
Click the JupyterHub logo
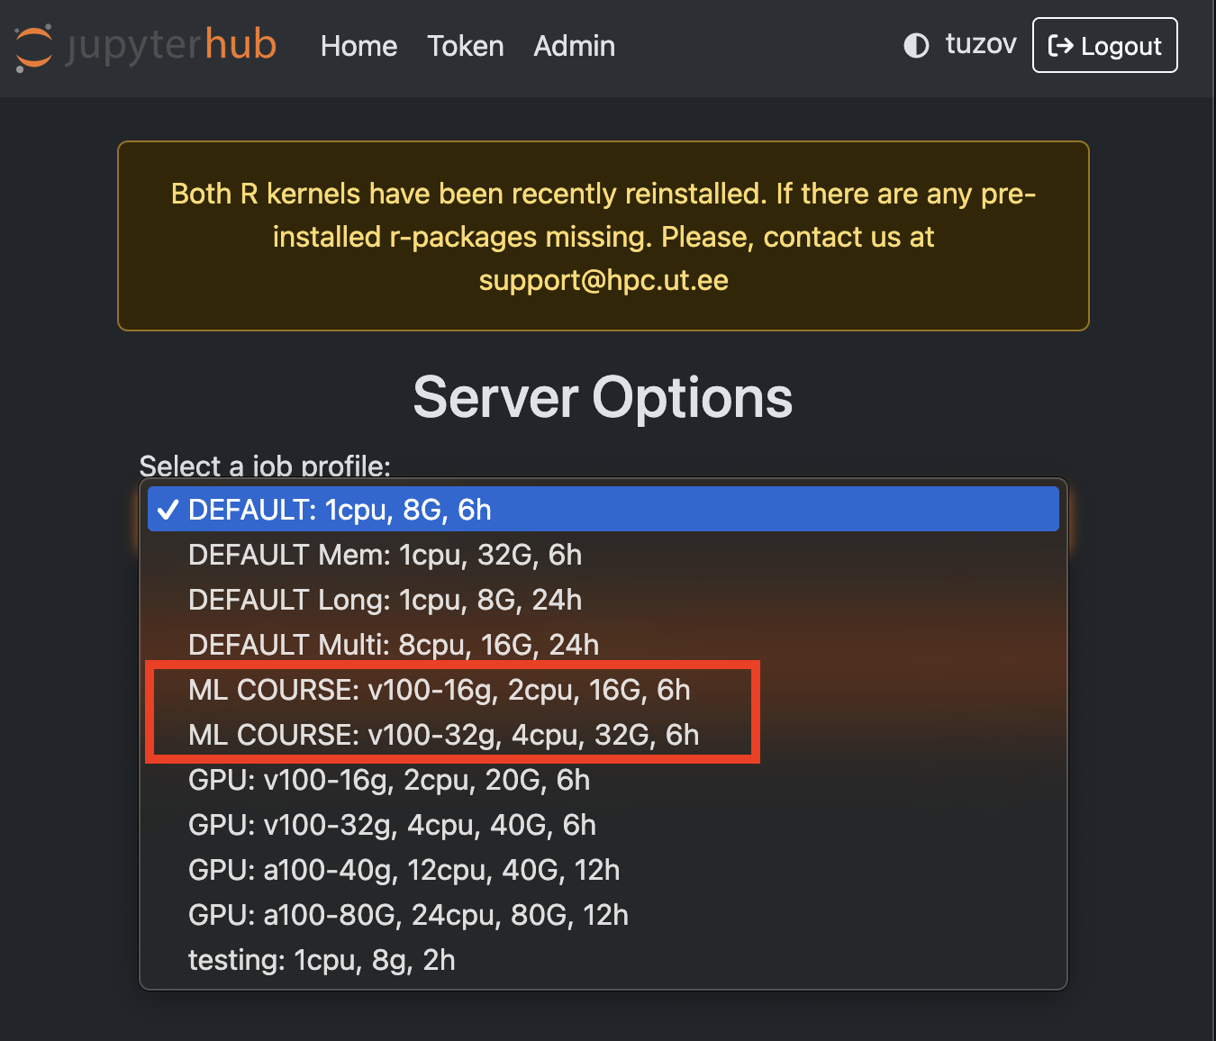pos(145,46)
